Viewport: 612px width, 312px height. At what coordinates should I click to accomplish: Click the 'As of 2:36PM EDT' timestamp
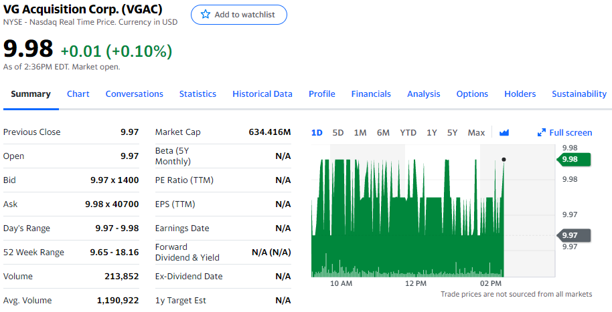(x=62, y=67)
